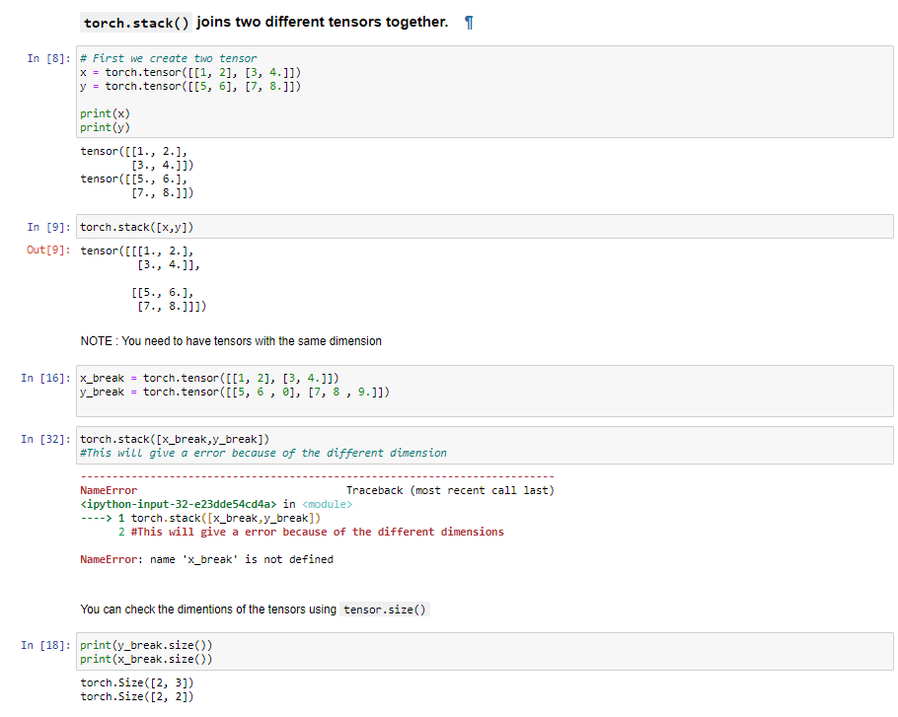
Task: Click the ipython-input-32 traceback link
Action: 173,503
